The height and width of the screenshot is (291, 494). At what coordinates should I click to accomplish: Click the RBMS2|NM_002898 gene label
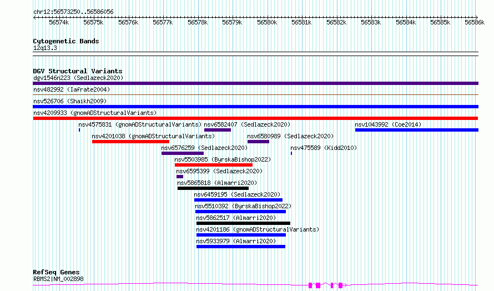pyautogui.click(x=58, y=279)
